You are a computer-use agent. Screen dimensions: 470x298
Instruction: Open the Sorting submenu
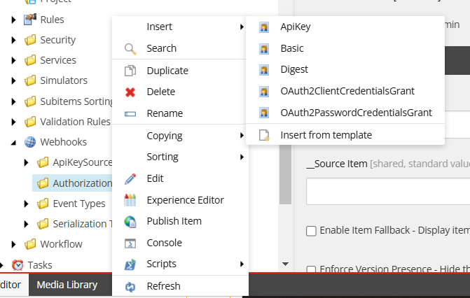pyautogui.click(x=179, y=157)
